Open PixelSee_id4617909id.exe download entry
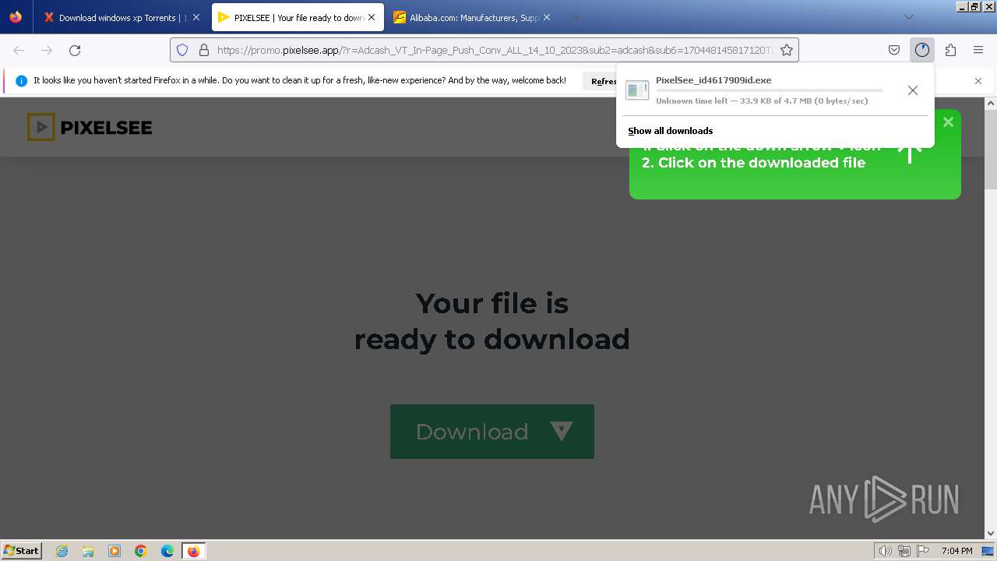 pyautogui.click(x=759, y=90)
